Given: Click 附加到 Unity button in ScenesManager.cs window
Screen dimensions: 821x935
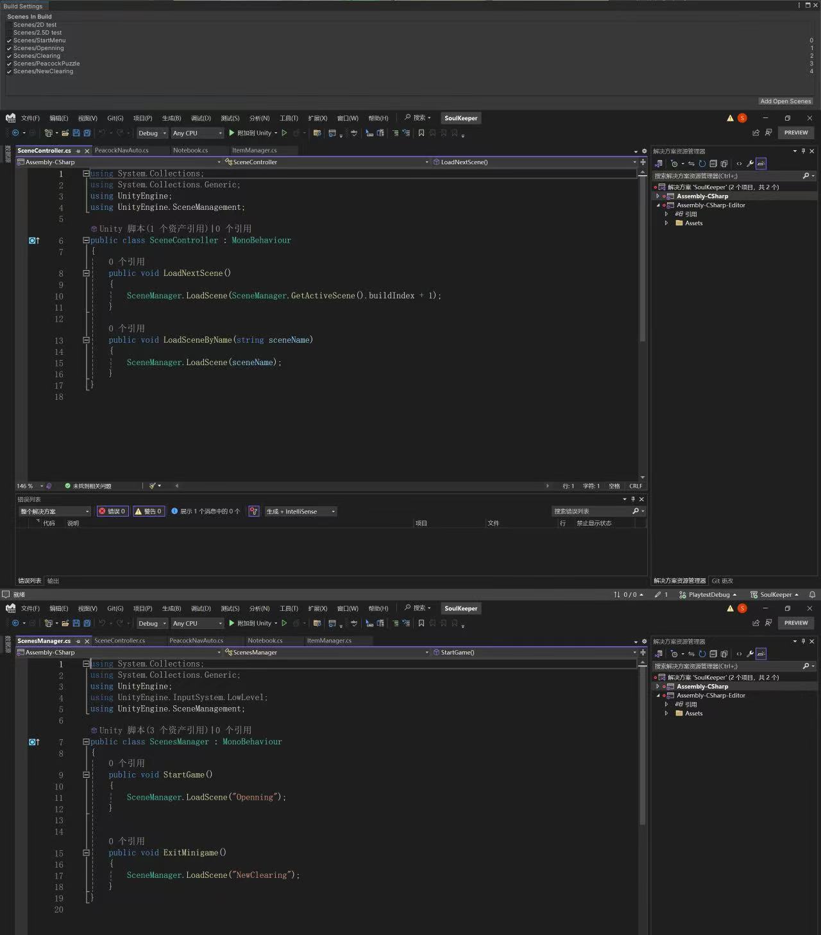Looking at the screenshot, I should (x=250, y=623).
